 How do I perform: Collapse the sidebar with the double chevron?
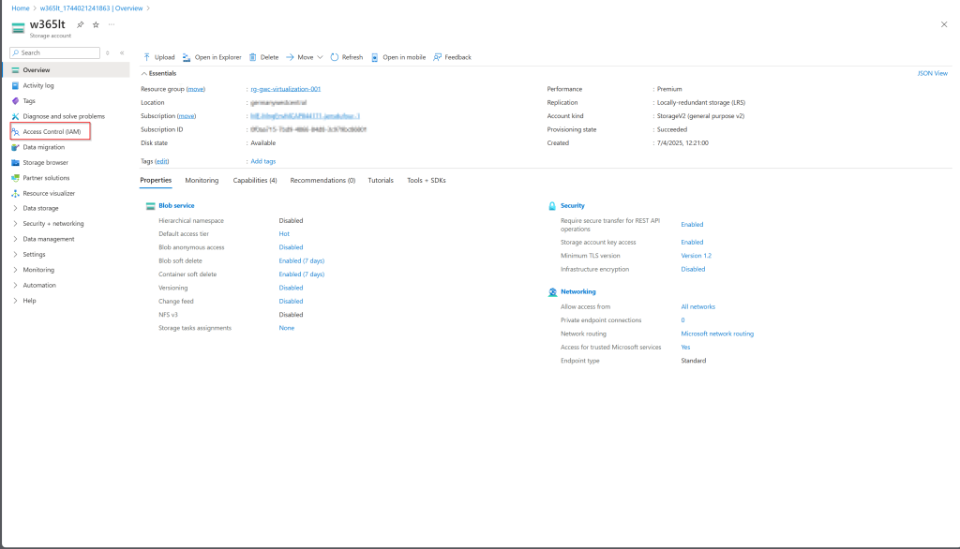pos(122,53)
